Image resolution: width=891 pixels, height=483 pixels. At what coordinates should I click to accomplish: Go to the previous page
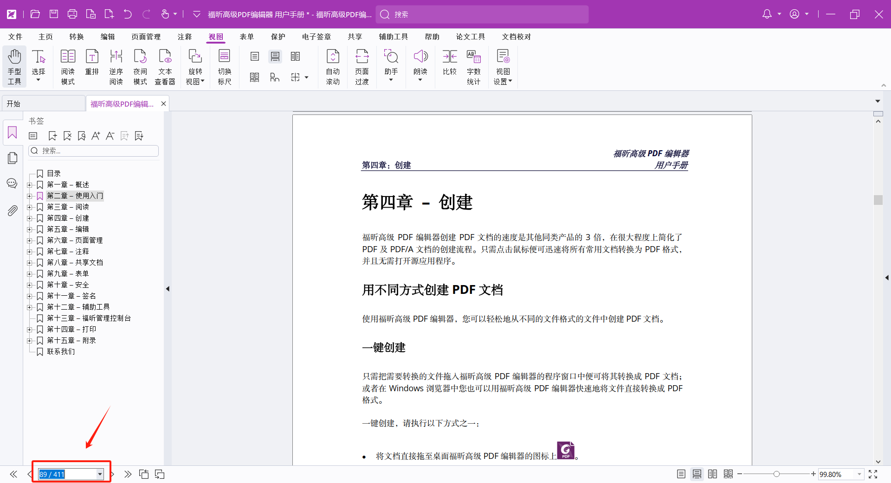(29, 474)
